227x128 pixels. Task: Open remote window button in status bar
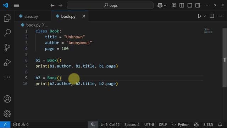click(x=5, y=124)
